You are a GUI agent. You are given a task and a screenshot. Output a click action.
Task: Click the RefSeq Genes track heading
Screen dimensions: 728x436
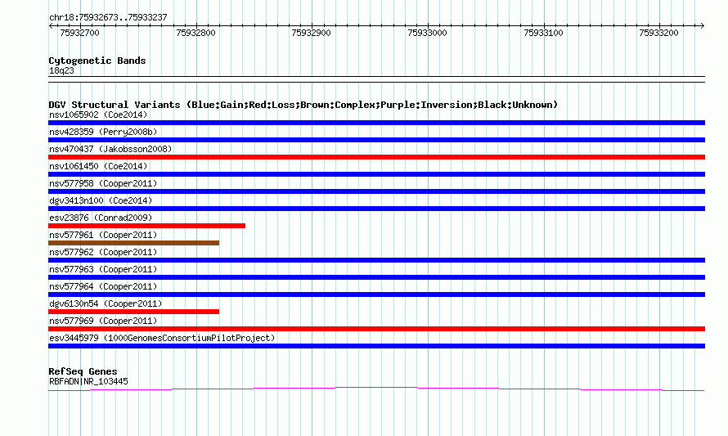83,371
